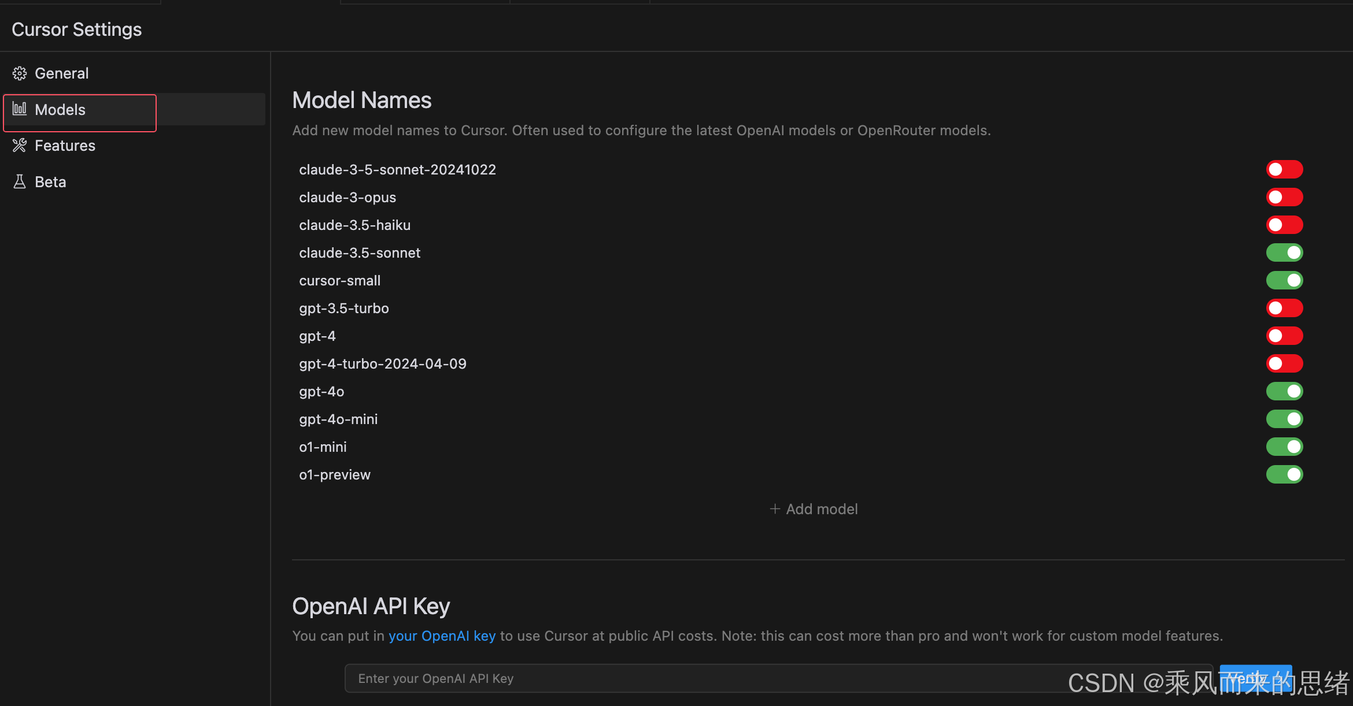Viewport: 1353px width, 706px height.
Task: Click the gpt-4o-mini model name
Action: 338,419
